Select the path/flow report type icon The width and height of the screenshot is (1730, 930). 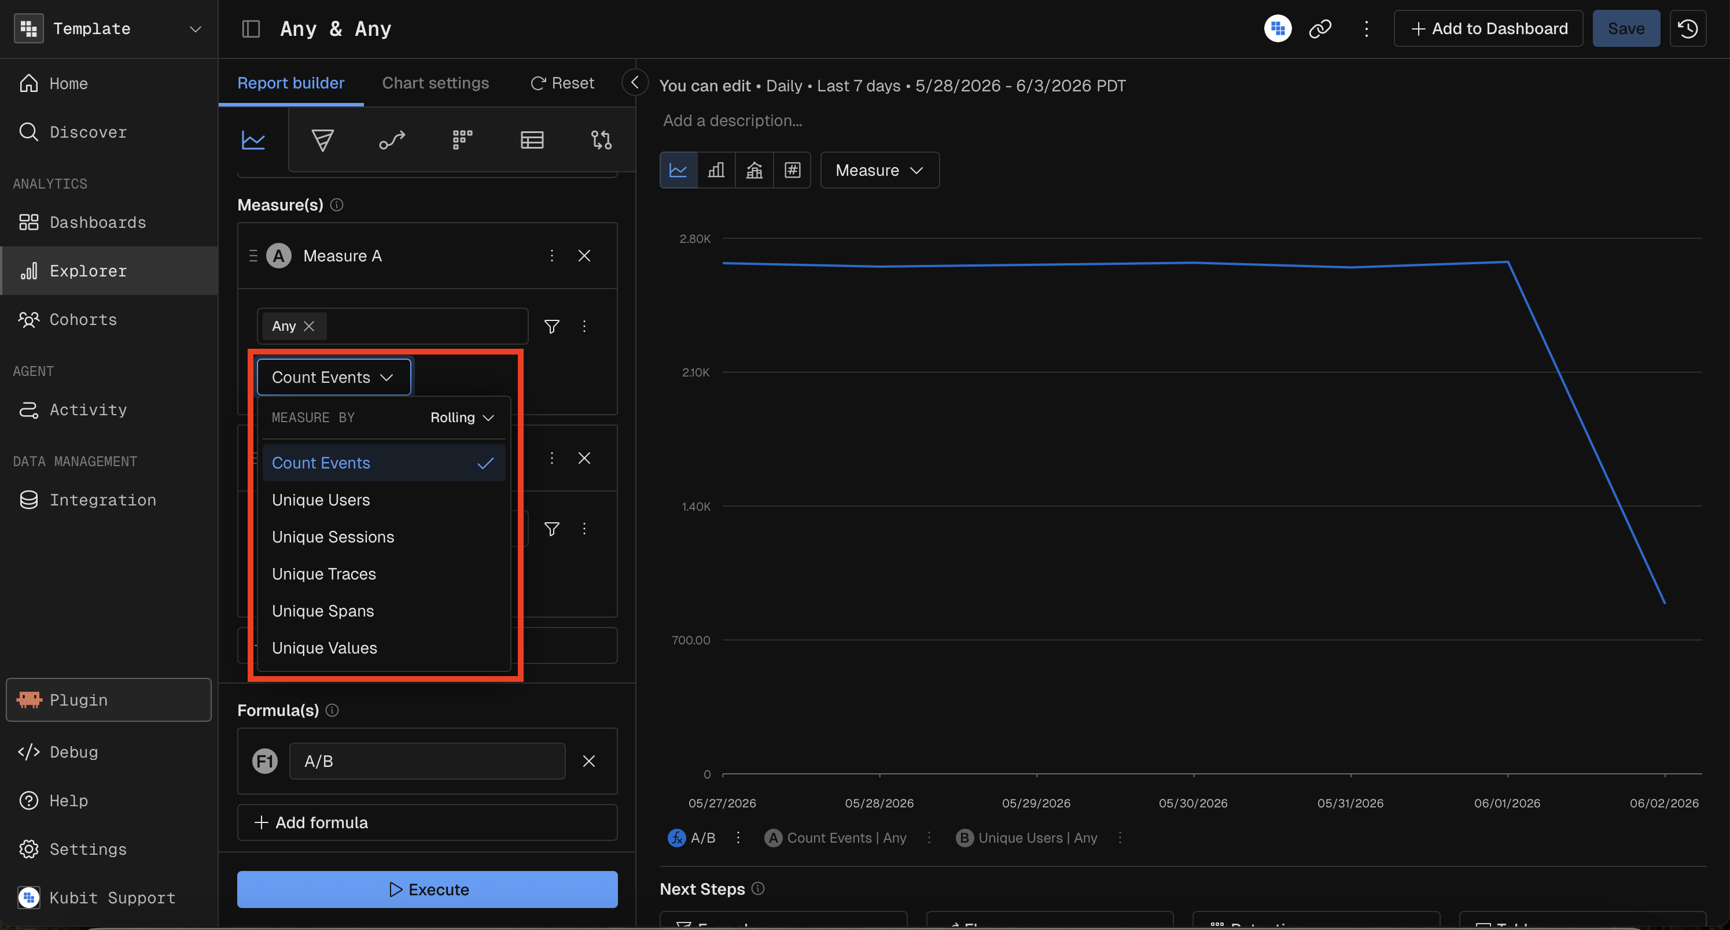(x=392, y=139)
